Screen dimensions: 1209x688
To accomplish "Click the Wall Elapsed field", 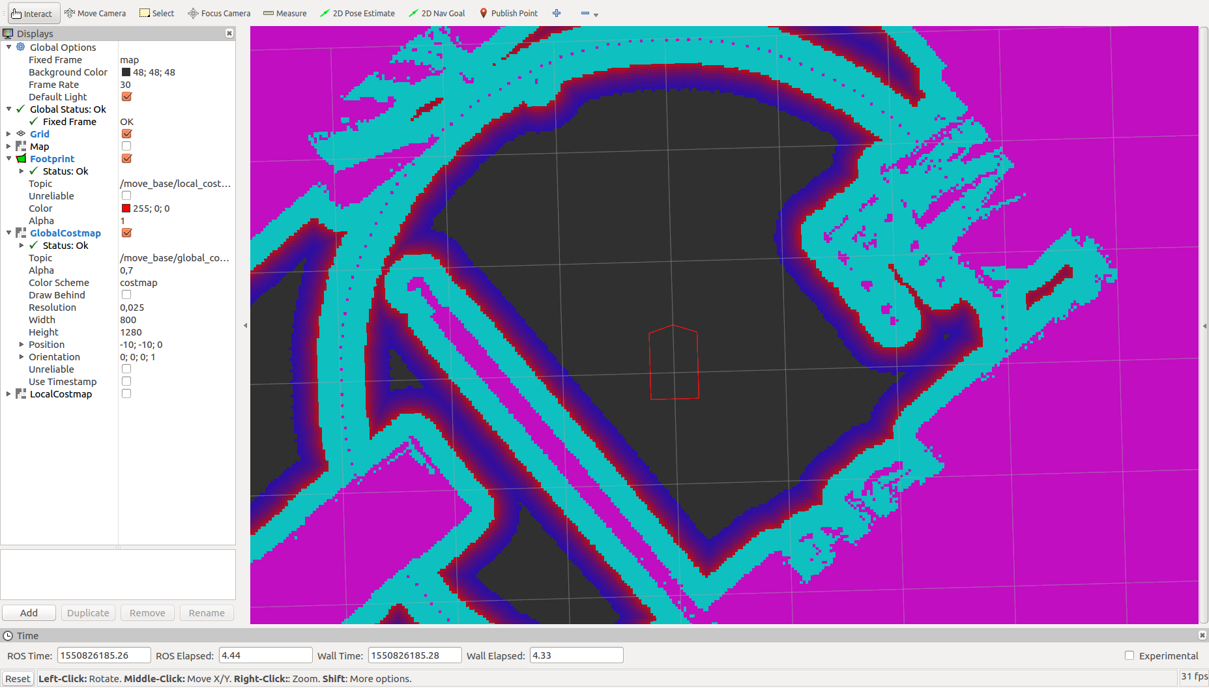I will [576, 655].
